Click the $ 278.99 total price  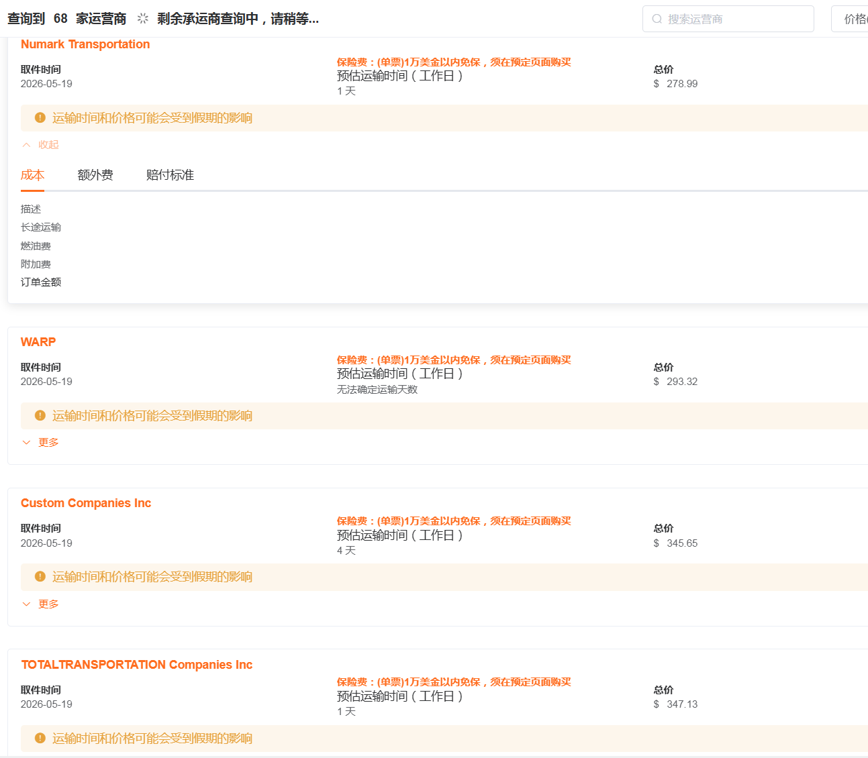[675, 84]
